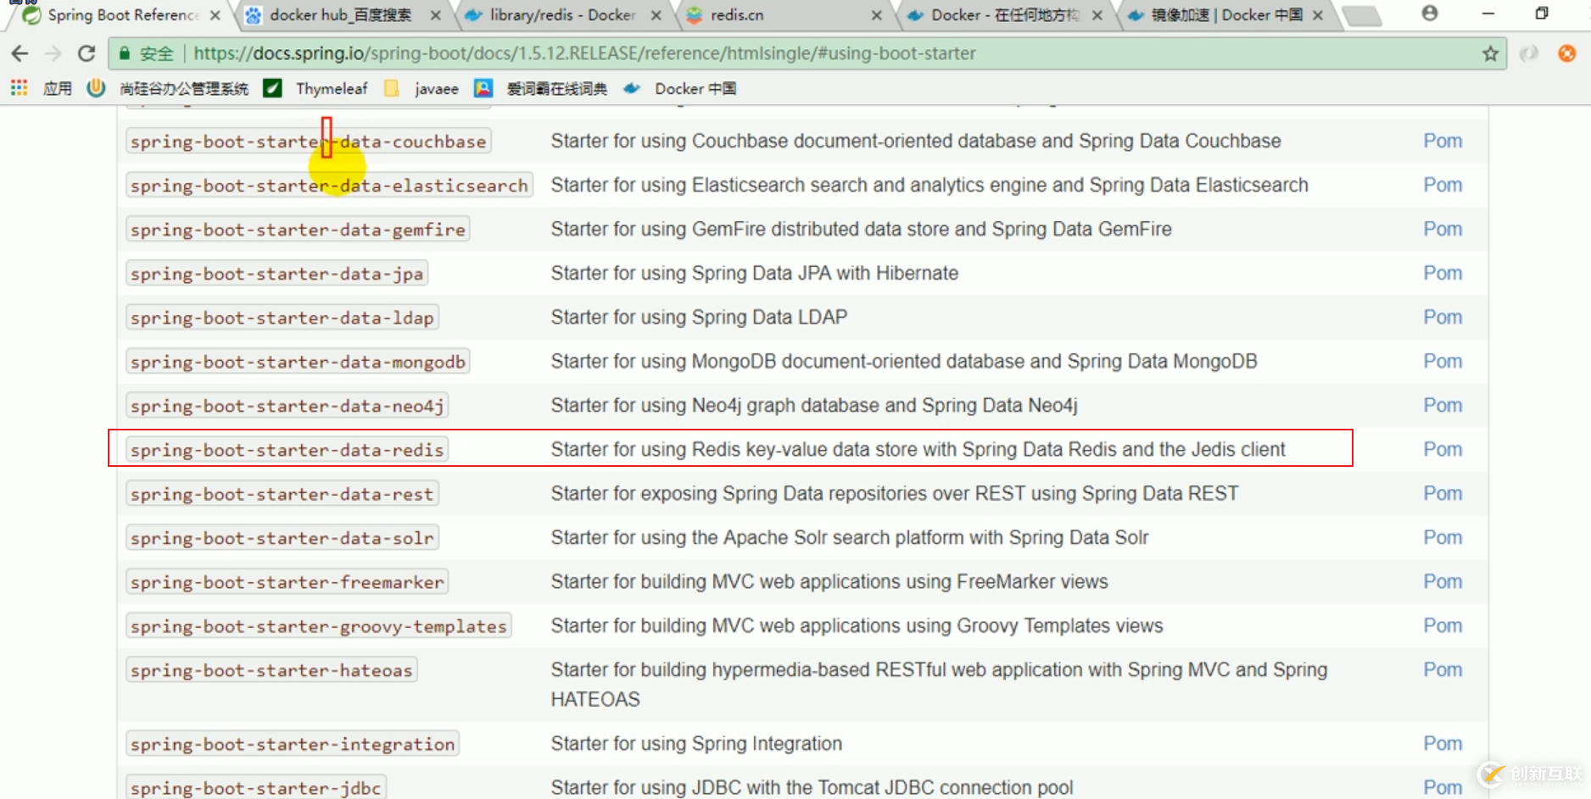
Task: Reload the current page
Action: 86,53
